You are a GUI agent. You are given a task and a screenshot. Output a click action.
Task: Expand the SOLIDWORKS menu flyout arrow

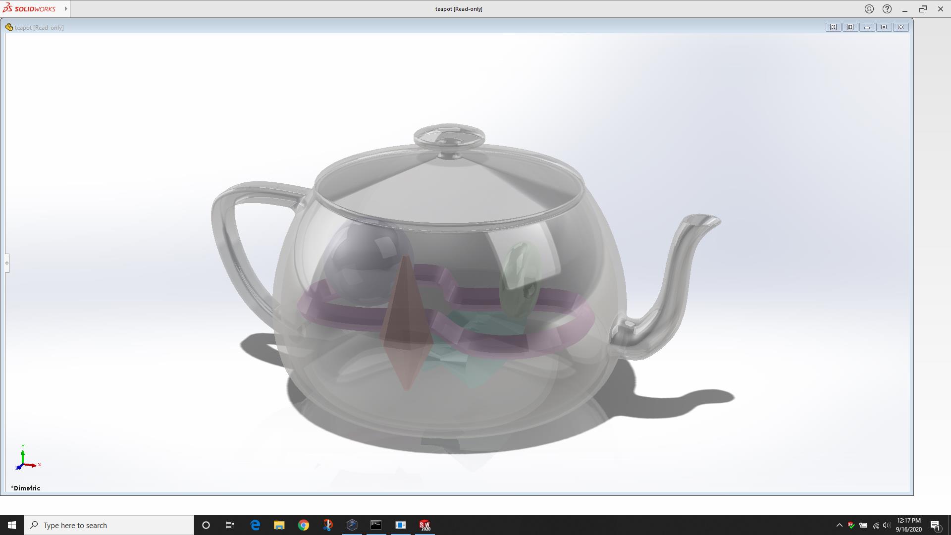[66, 9]
